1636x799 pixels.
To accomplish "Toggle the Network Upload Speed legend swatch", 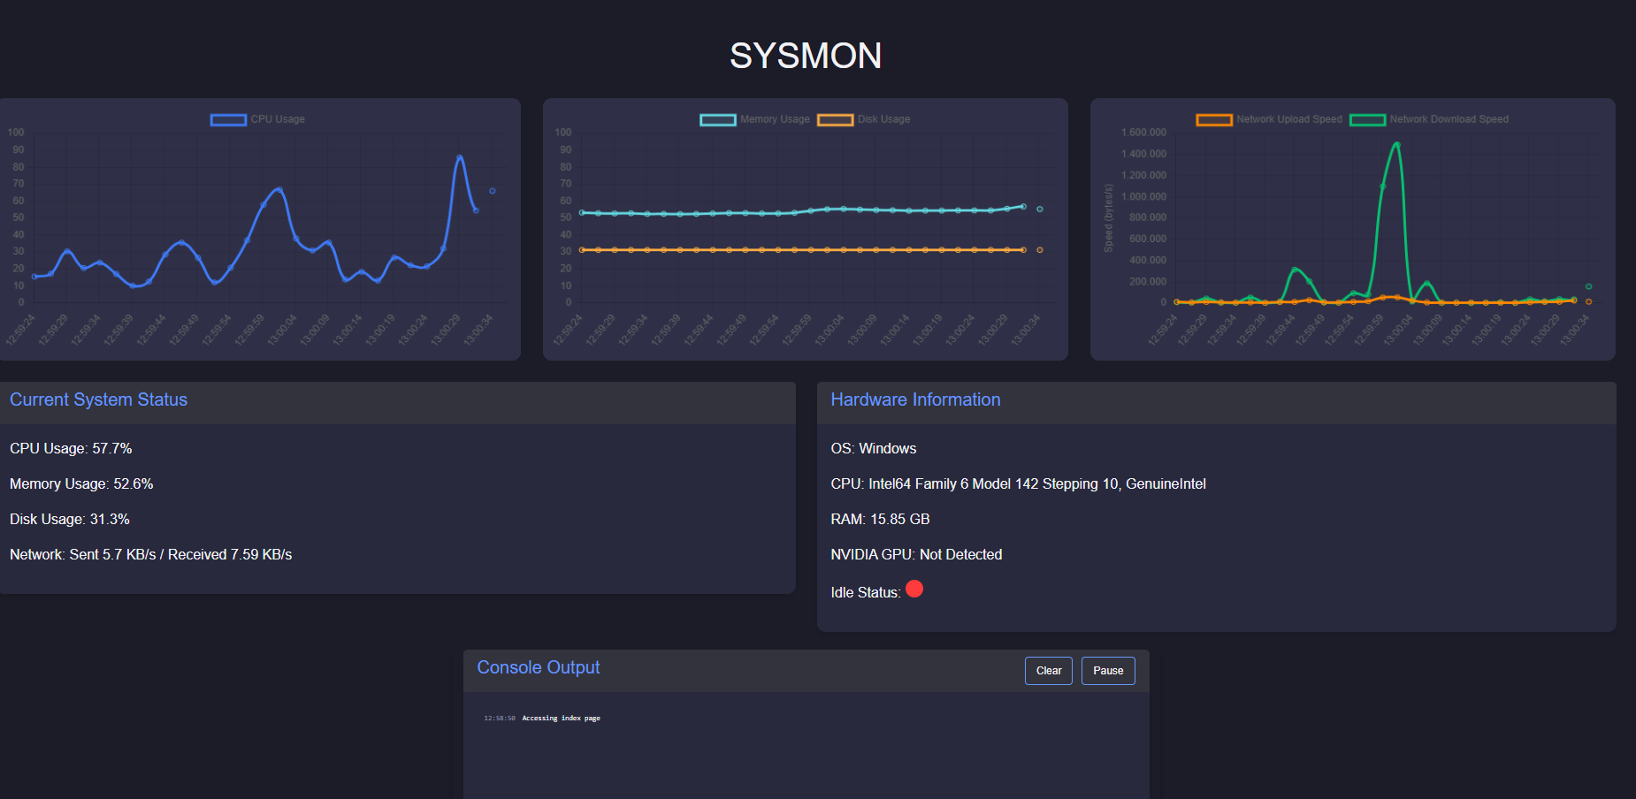I will click(1214, 119).
